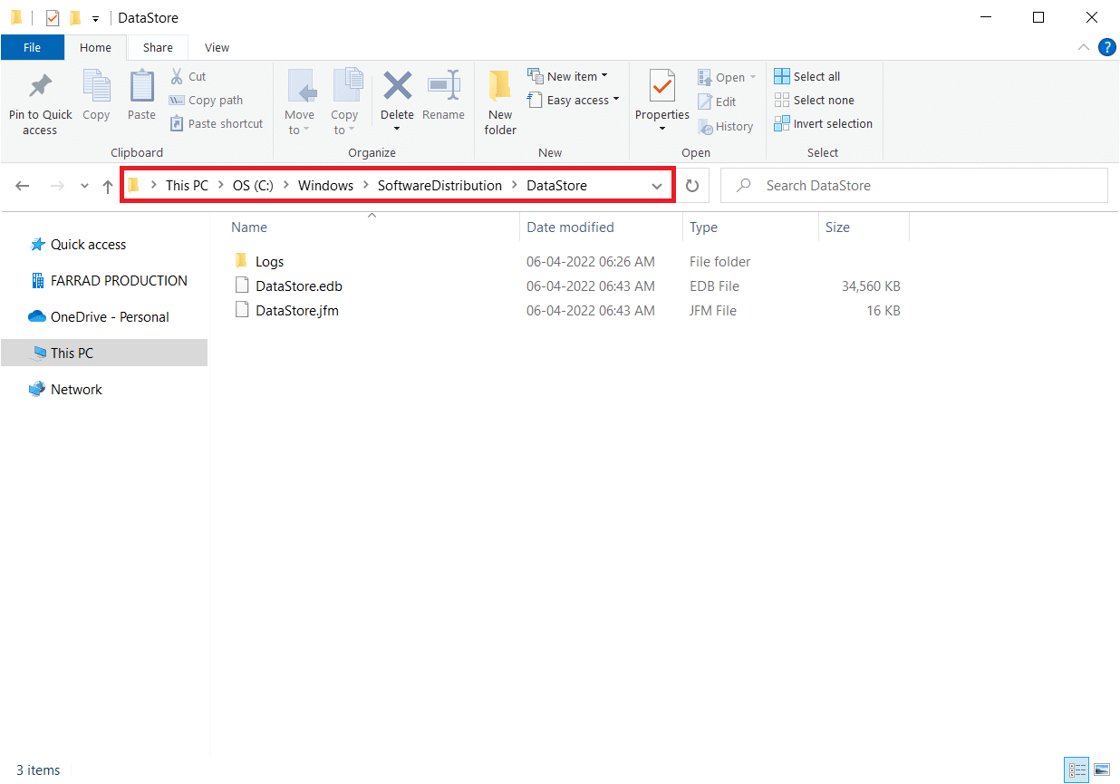
Task: Switch to the View tab
Action: point(217,47)
